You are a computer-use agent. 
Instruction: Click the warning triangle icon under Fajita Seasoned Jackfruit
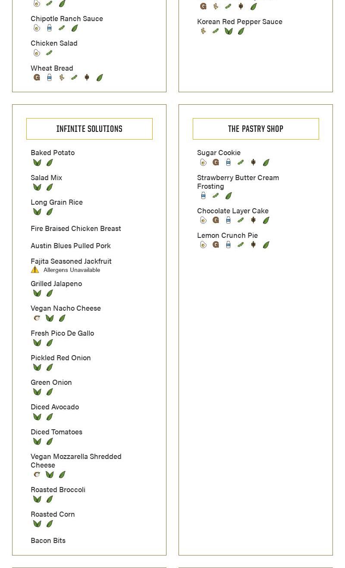(35, 270)
